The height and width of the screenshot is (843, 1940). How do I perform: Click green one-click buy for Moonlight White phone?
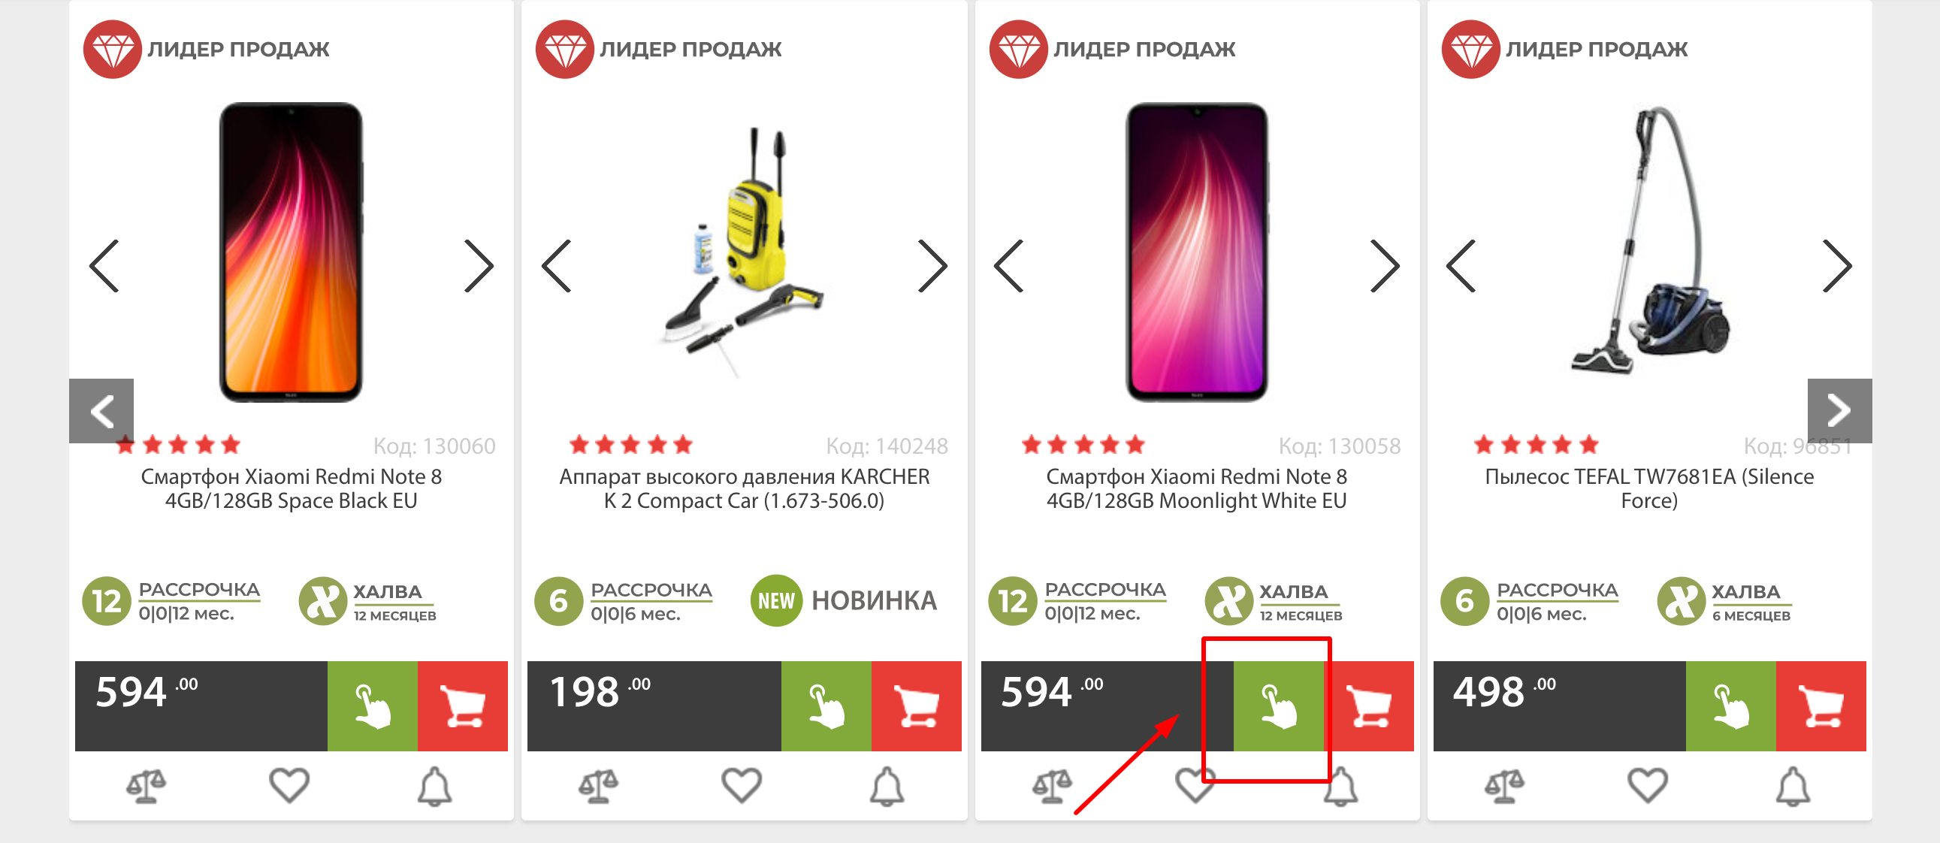tap(1279, 706)
